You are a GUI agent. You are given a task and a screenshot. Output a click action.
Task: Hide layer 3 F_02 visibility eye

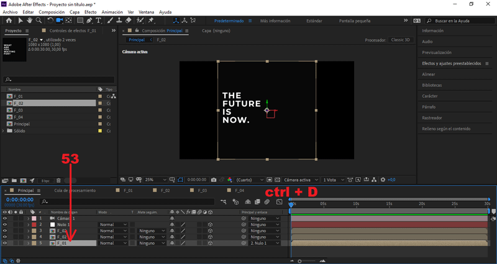(5, 231)
